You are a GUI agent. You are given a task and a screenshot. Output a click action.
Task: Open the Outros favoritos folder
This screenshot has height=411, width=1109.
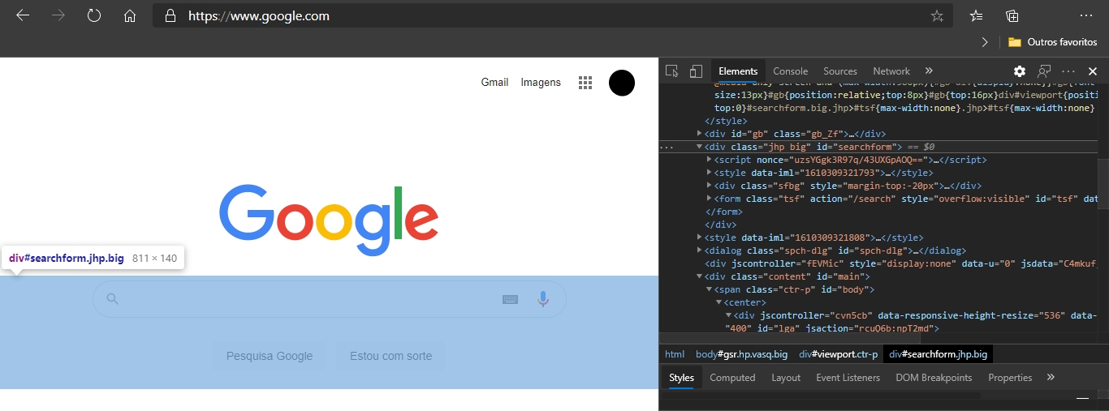tap(1053, 41)
